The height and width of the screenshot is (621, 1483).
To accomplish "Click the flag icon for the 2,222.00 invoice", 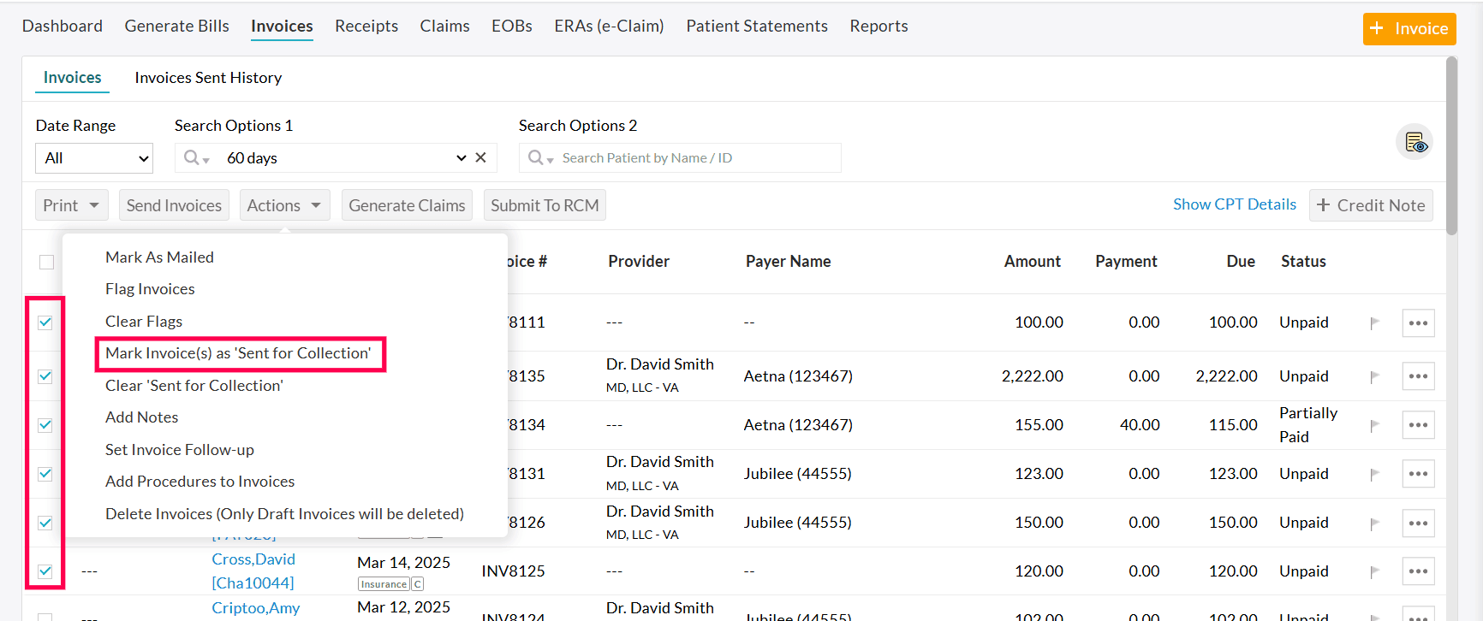I will [x=1374, y=377].
